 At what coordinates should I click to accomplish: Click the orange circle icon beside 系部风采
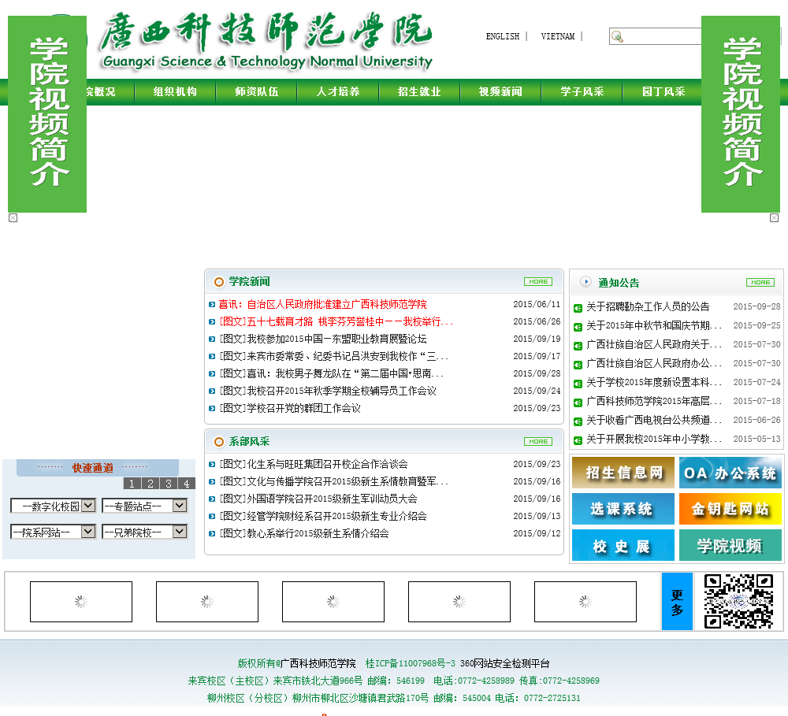click(x=218, y=442)
